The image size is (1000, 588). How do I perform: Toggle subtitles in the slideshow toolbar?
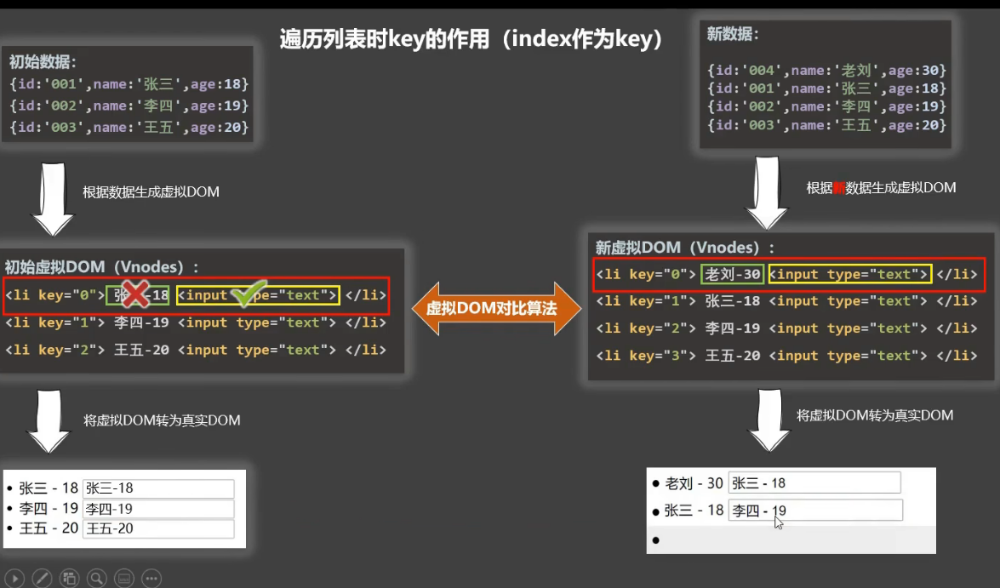[124, 579]
